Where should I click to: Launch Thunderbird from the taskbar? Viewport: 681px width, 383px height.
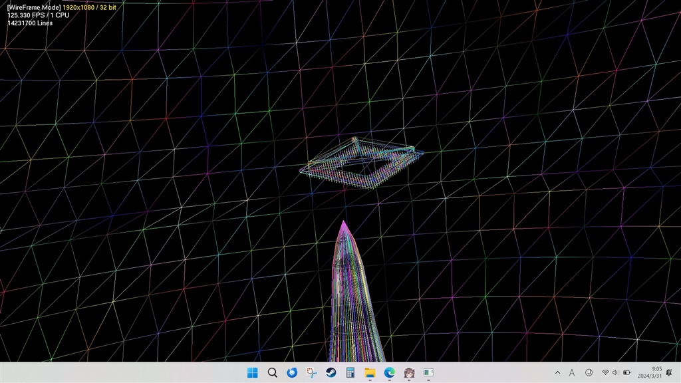point(292,372)
